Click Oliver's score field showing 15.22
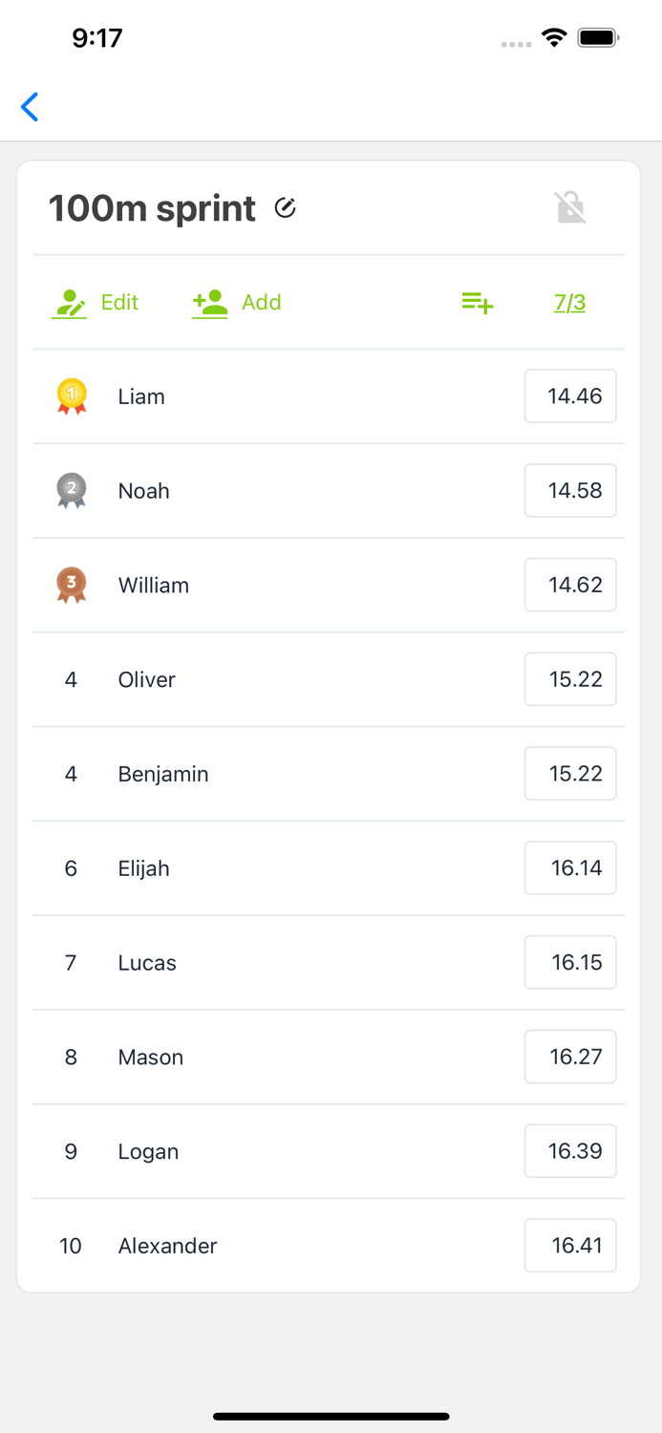Viewport: 662px width, 1433px height. (x=570, y=679)
